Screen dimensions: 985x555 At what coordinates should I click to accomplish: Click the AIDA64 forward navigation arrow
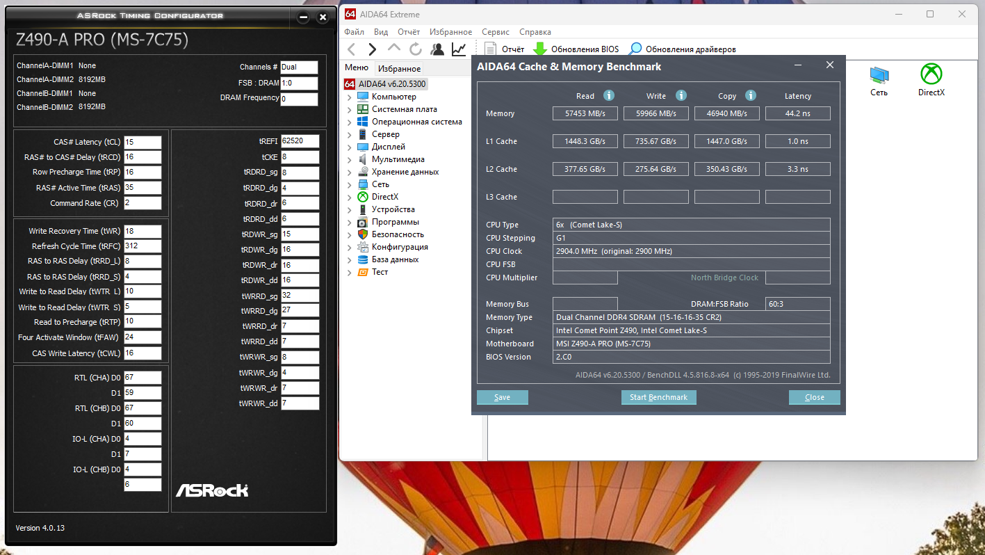373,49
